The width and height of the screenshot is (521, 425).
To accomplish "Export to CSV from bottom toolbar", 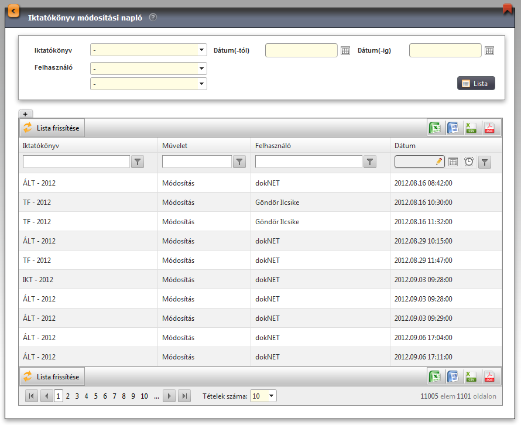I will [x=471, y=376].
